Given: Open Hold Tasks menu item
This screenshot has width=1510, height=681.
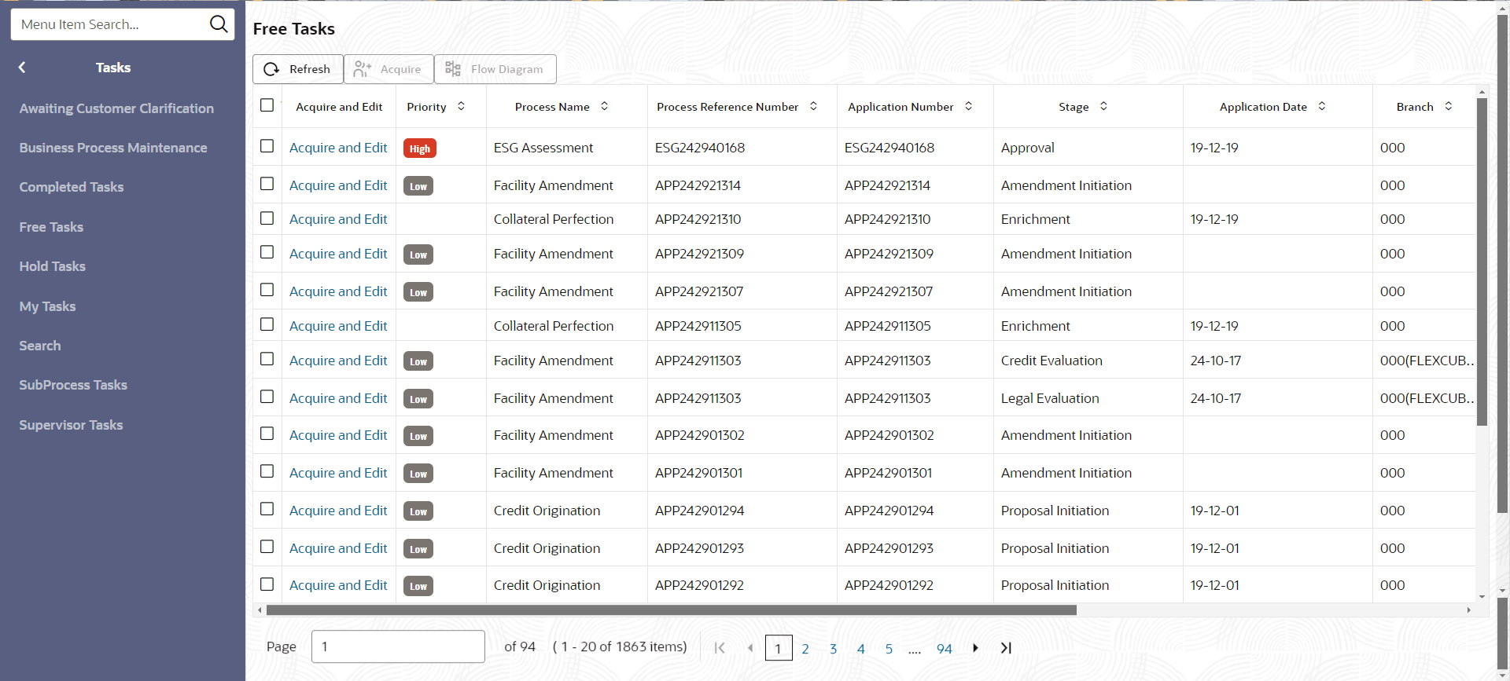Looking at the screenshot, I should point(53,266).
